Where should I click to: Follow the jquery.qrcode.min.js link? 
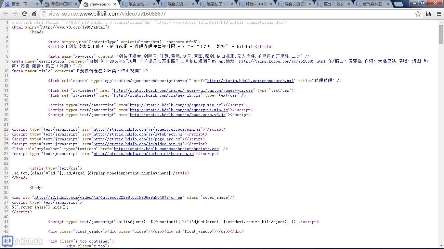click(147, 129)
